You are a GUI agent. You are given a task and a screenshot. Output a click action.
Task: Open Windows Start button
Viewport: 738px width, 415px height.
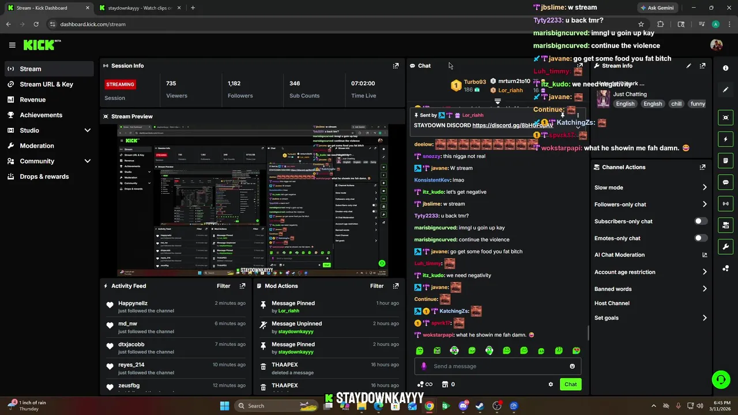click(x=224, y=406)
